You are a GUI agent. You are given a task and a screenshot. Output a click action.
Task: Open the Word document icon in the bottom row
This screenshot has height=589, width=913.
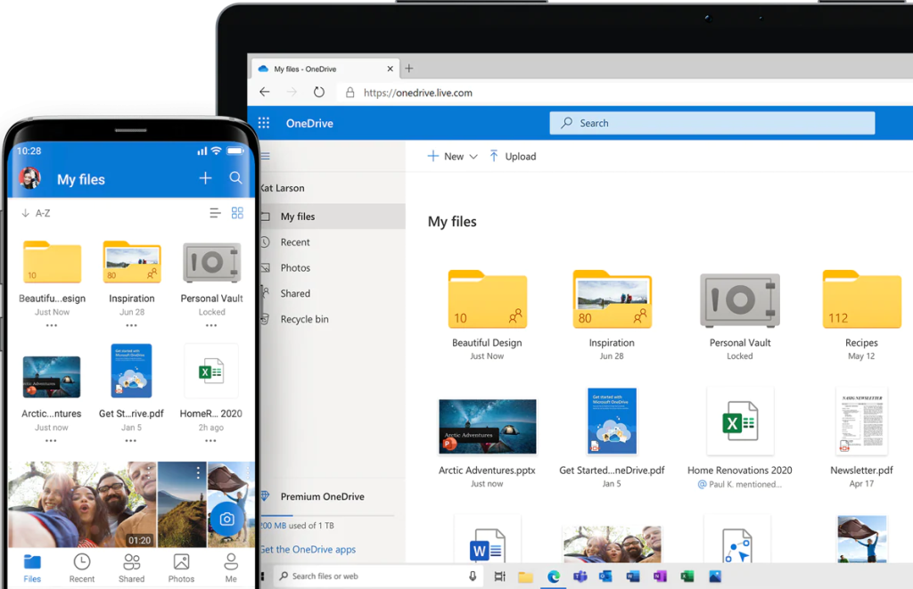(488, 544)
